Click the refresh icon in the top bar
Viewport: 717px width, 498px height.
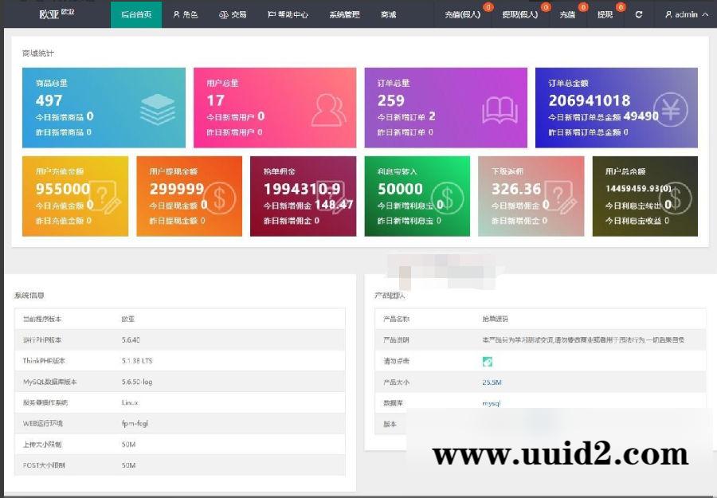coord(637,14)
